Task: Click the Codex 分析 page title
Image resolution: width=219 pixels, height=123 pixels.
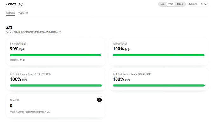Action: point(15,4)
